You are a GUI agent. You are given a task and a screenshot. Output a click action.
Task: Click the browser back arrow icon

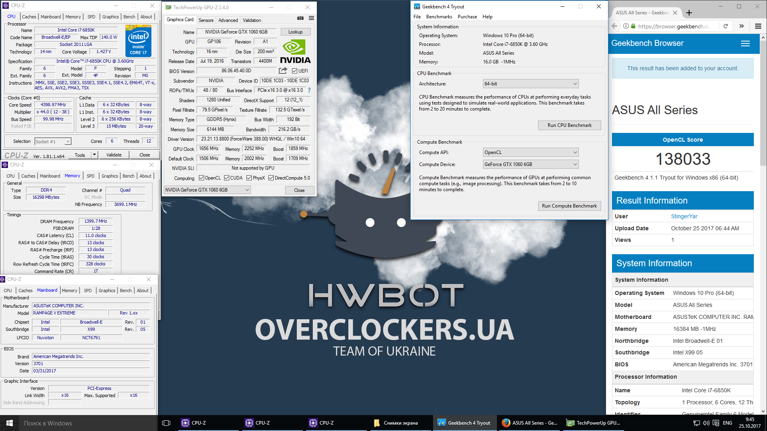pyautogui.click(x=614, y=26)
